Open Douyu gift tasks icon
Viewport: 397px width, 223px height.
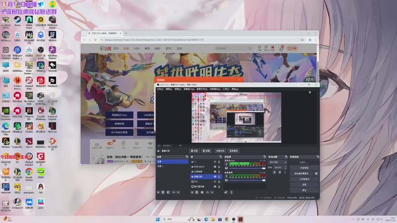point(272,48)
